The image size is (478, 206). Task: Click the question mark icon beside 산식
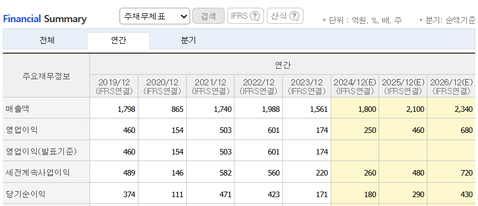point(294,16)
